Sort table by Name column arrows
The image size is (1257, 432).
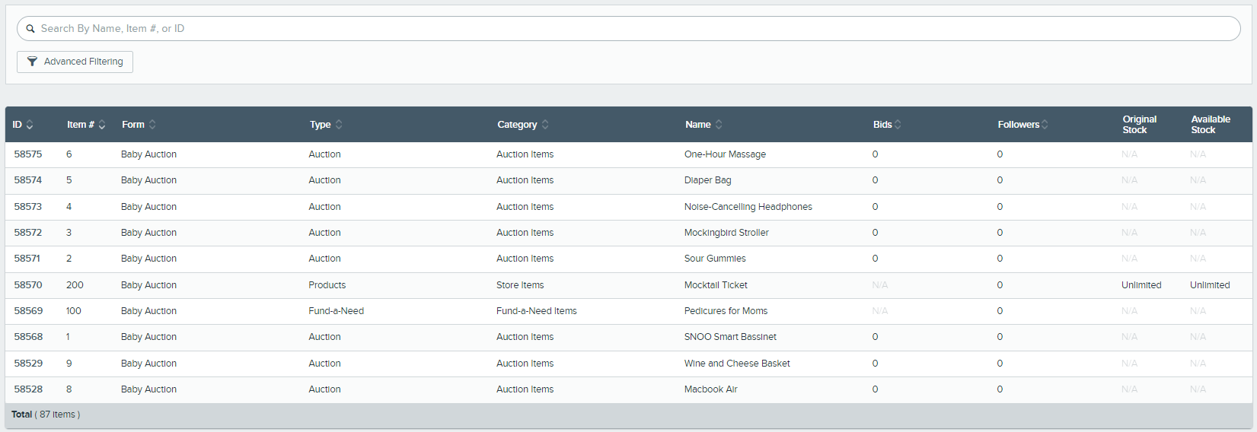click(719, 125)
